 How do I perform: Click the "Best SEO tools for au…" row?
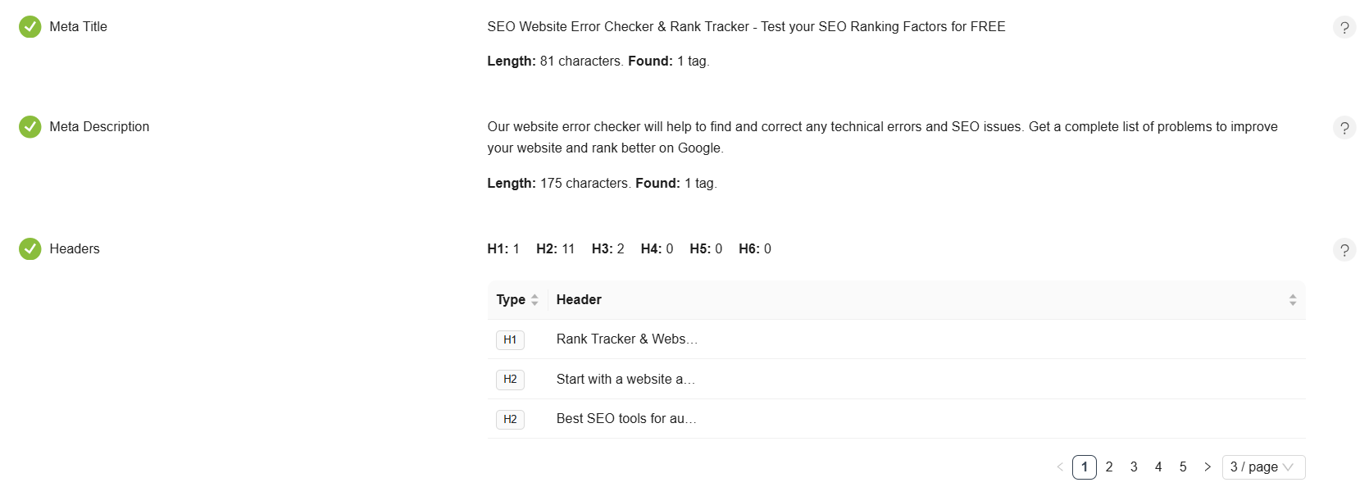click(x=626, y=419)
